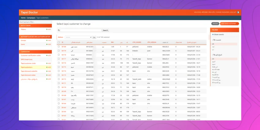Check the row checkbox for ID 58180
The height and width of the screenshot is (130, 260).
(59, 47)
